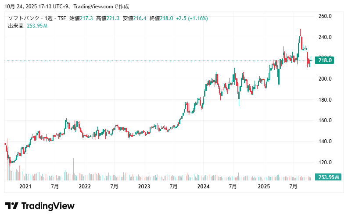Click the 120.0 price axis label
The width and height of the screenshot is (348, 219).
(324, 162)
